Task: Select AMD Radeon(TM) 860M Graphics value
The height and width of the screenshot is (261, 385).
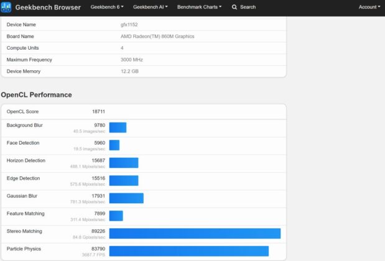Action: coord(157,36)
